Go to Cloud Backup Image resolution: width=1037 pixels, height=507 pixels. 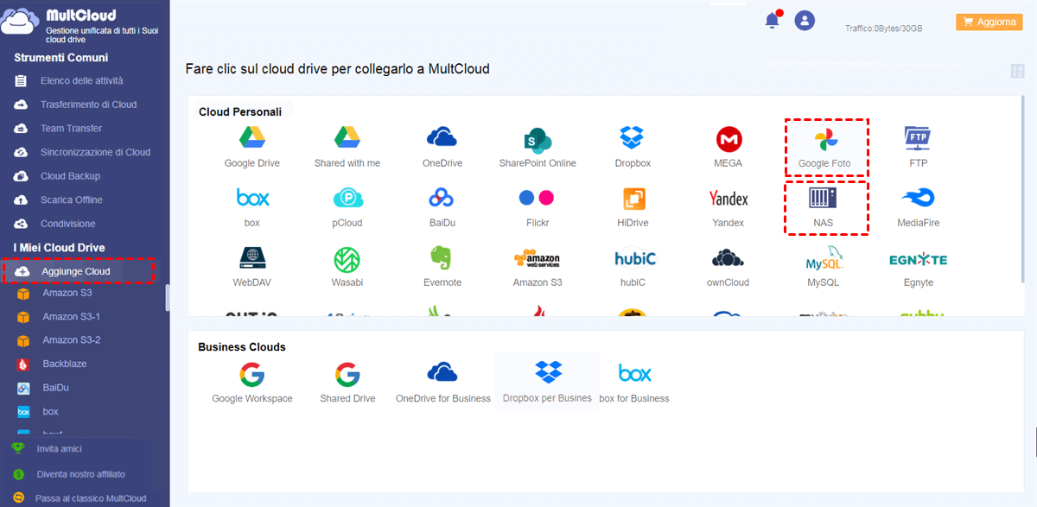pyautogui.click(x=70, y=176)
